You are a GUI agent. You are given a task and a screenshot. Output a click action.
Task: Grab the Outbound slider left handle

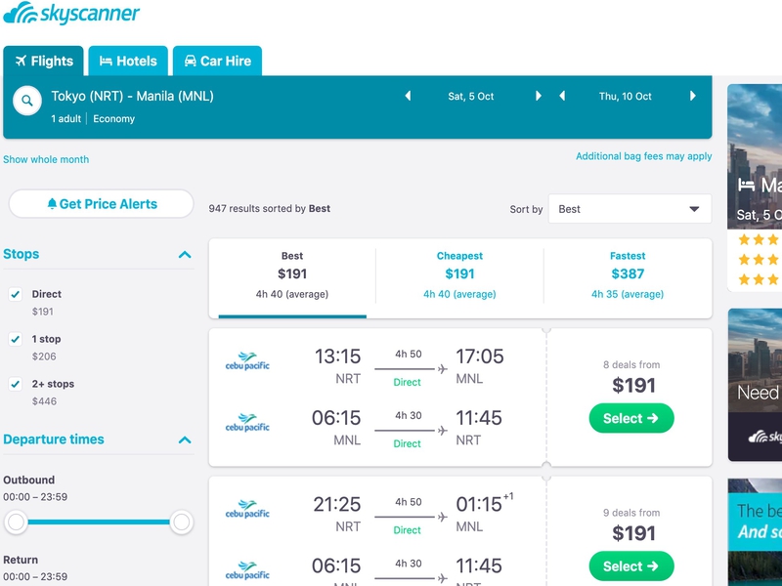16,523
